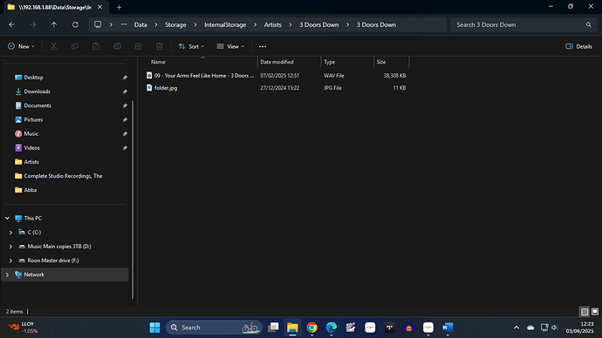Viewport: 602px width, 338px height.
Task: Open the View dropdown menu
Action: coord(230,46)
